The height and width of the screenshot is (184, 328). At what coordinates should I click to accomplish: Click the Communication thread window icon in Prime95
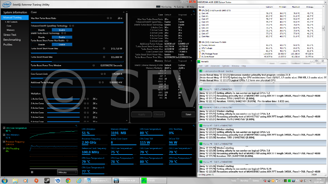coord(201,71)
